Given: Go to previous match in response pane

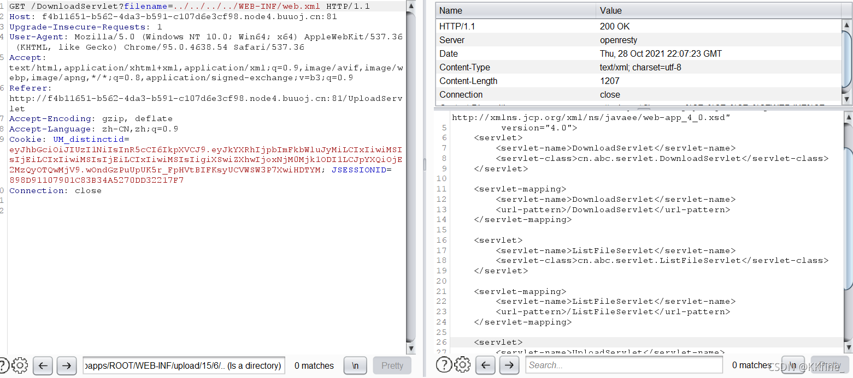Looking at the screenshot, I should 486,365.
